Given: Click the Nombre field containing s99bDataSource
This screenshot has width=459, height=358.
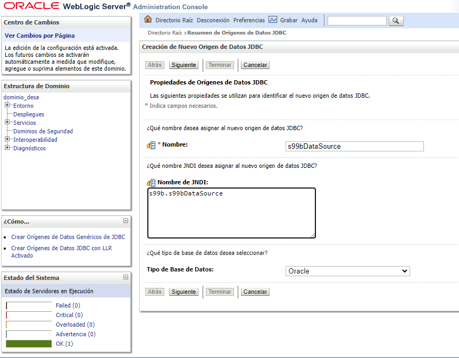Looking at the screenshot, I should pyautogui.click(x=355, y=147).
